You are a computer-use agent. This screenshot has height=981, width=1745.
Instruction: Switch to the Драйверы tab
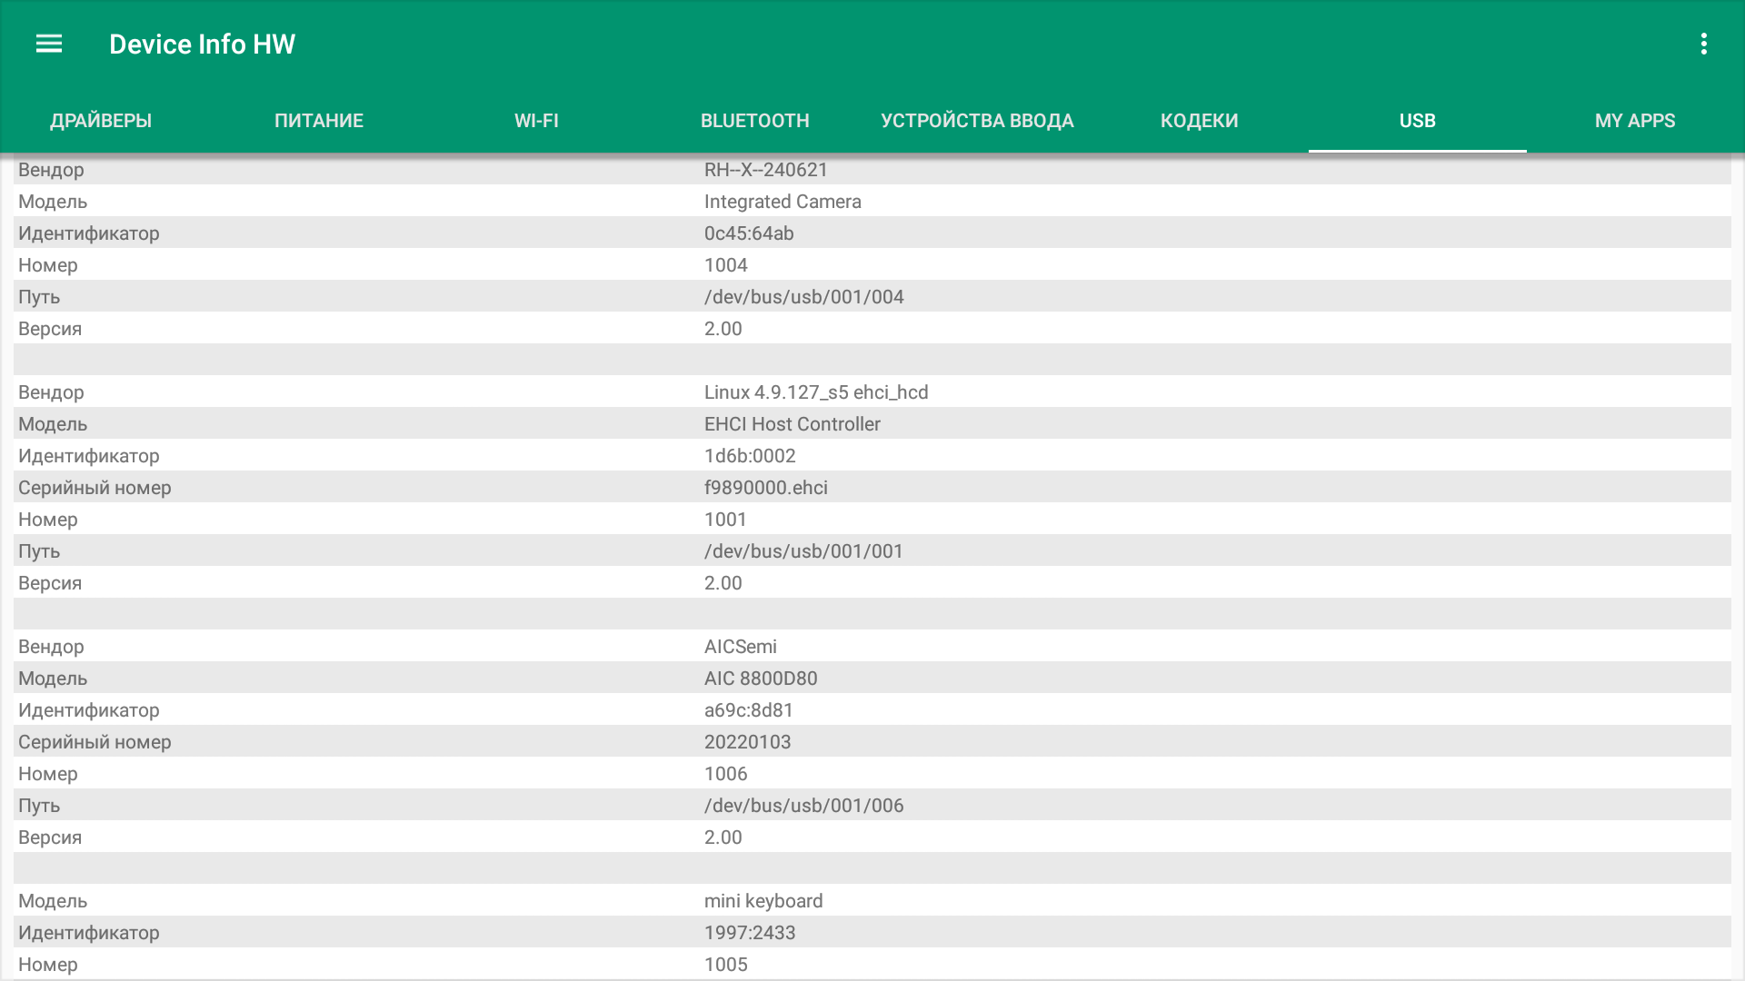pyautogui.click(x=101, y=121)
